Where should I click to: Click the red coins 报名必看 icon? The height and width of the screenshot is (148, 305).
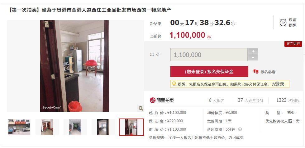256,72
